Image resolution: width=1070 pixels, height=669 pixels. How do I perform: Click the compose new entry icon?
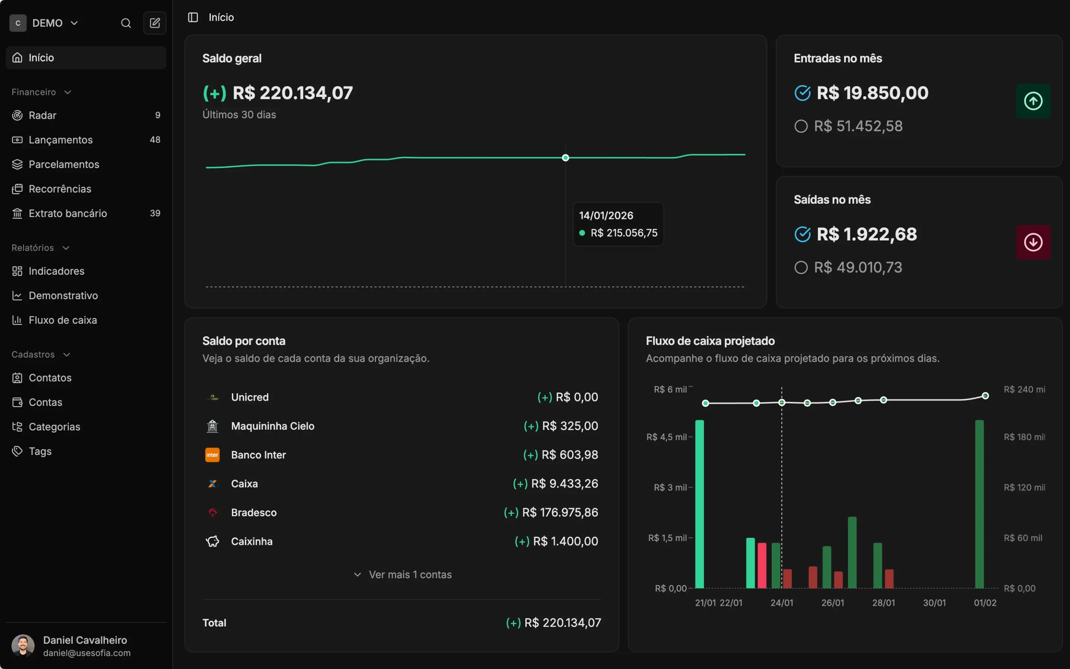tap(155, 23)
